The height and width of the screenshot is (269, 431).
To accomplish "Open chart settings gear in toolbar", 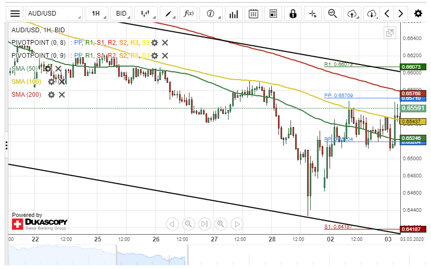I will tap(418, 14).
